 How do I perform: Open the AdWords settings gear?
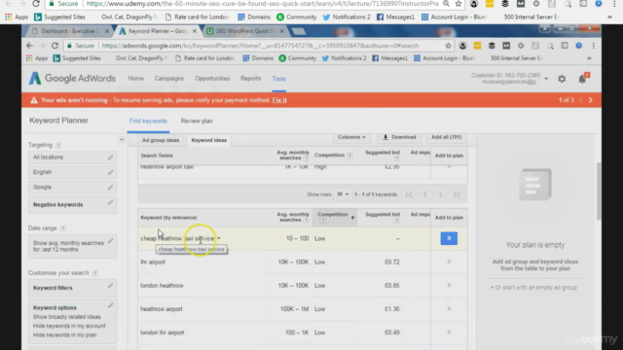[562, 79]
